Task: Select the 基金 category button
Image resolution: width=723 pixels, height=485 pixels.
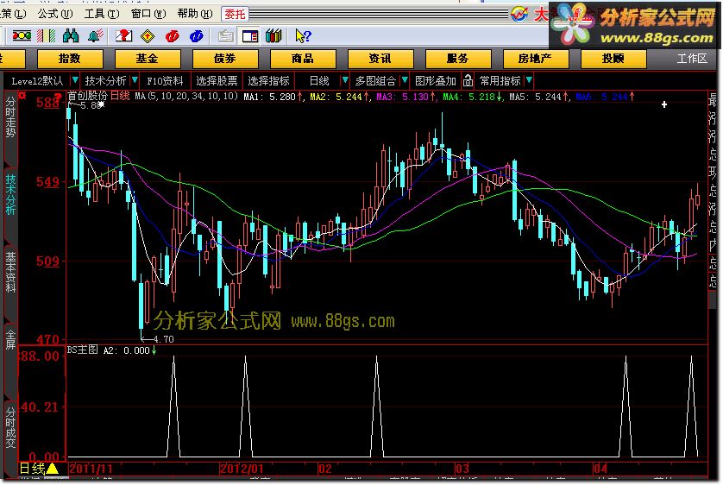Action: pyautogui.click(x=147, y=59)
